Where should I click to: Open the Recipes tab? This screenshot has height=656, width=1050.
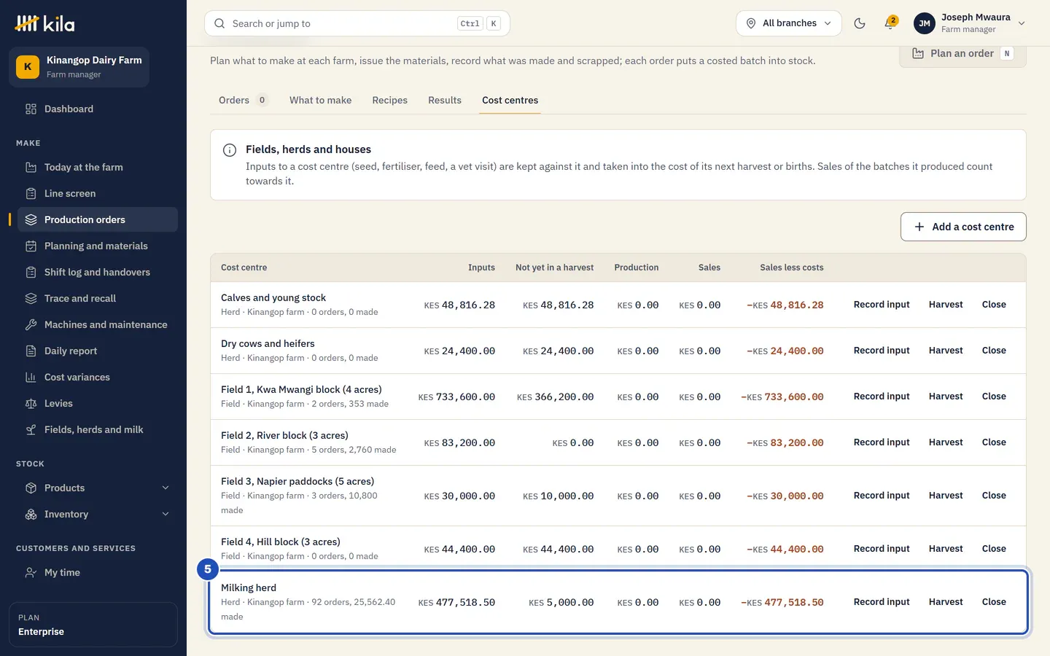[389, 100]
